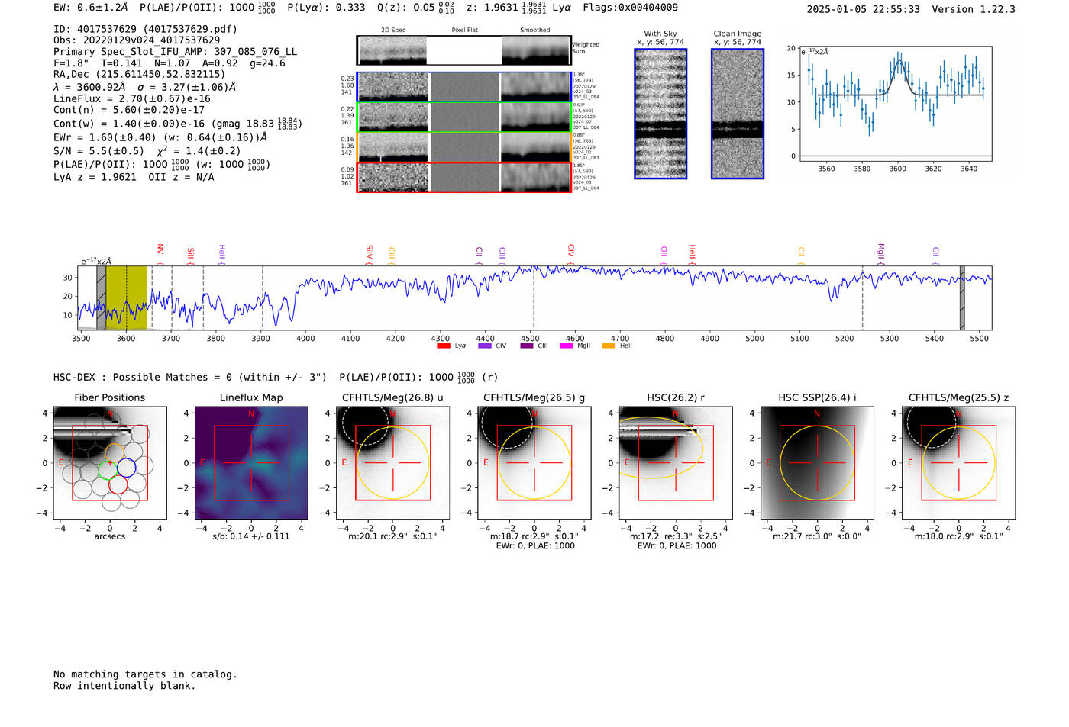The width and height of the screenshot is (1069, 727).
Task: Select the orange-bordered 2D spectrum fiber row
Action: 463,147
